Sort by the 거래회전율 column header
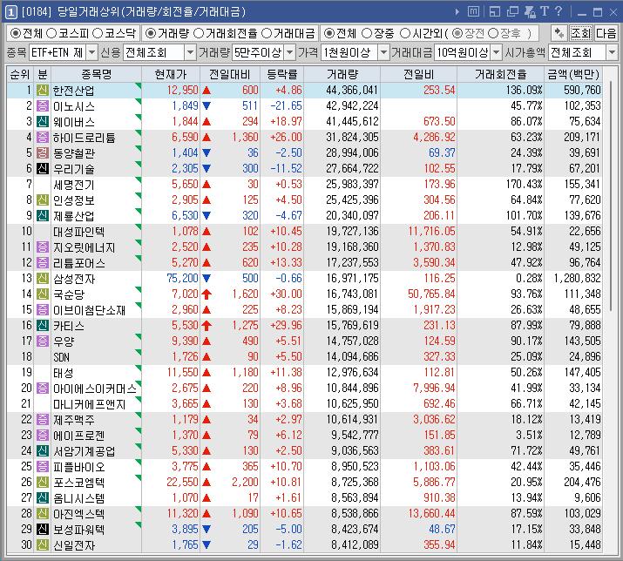 [x=500, y=74]
